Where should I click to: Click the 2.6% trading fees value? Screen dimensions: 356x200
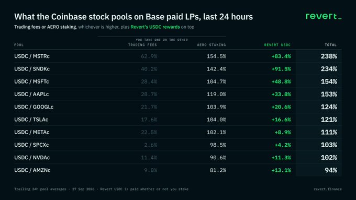point(151,145)
